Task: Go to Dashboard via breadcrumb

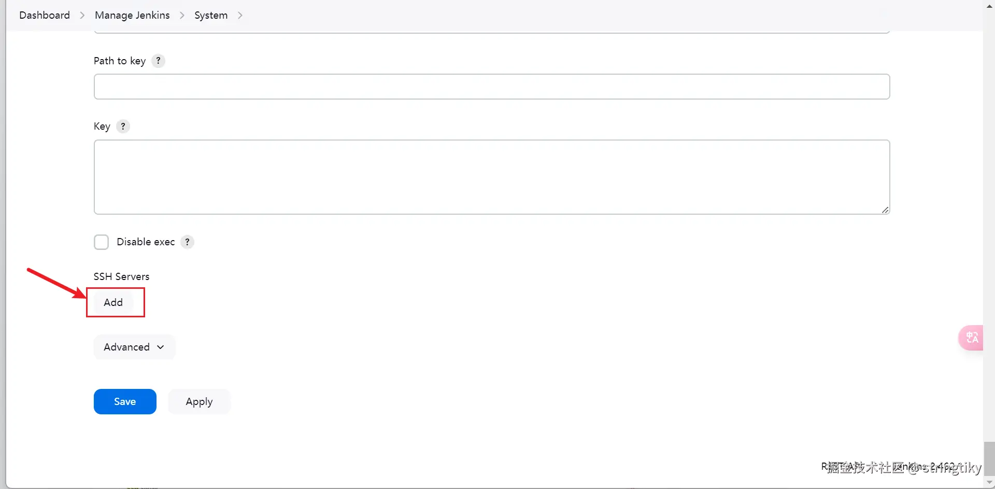Action: (44, 15)
